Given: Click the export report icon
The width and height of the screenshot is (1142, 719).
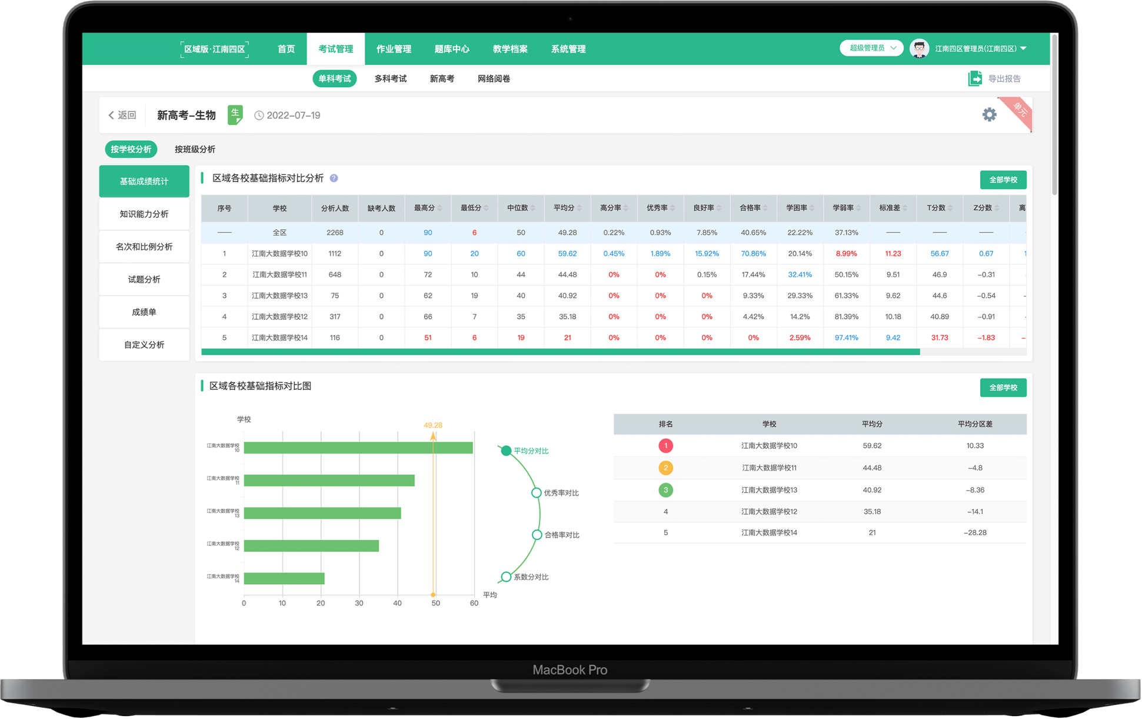Looking at the screenshot, I should tap(975, 78).
